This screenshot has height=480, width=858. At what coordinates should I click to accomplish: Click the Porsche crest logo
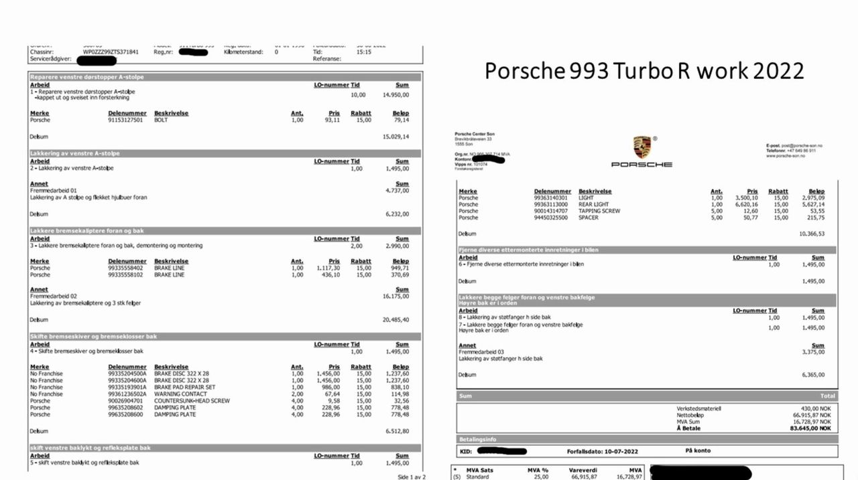pos(641,147)
